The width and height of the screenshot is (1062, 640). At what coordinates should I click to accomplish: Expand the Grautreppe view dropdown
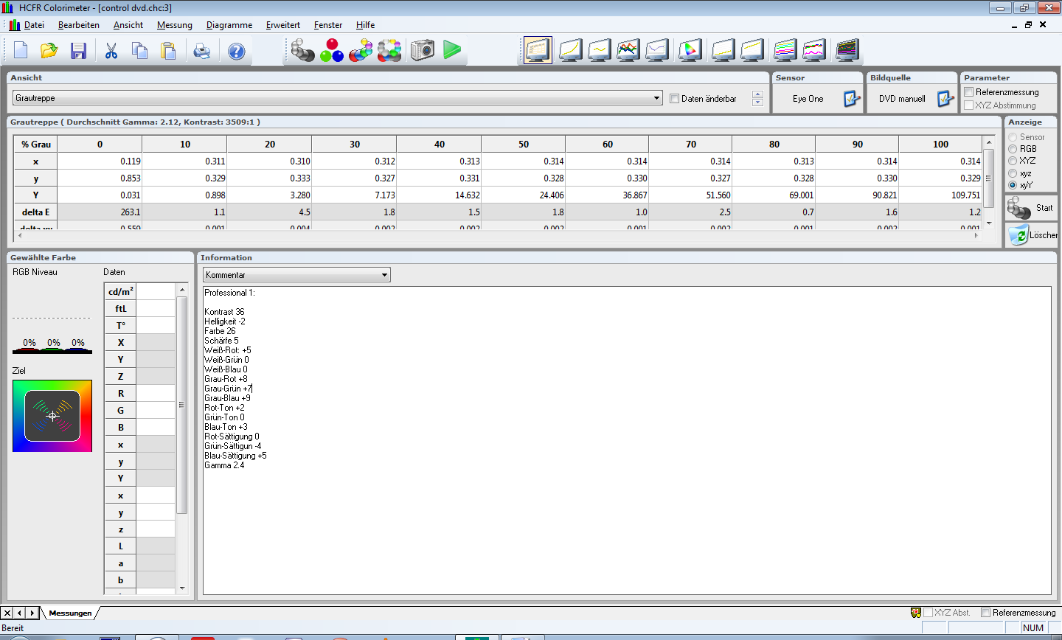pyautogui.click(x=656, y=98)
